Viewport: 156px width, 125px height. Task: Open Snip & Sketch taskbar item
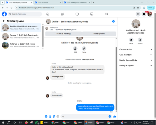click(x=89, y=122)
